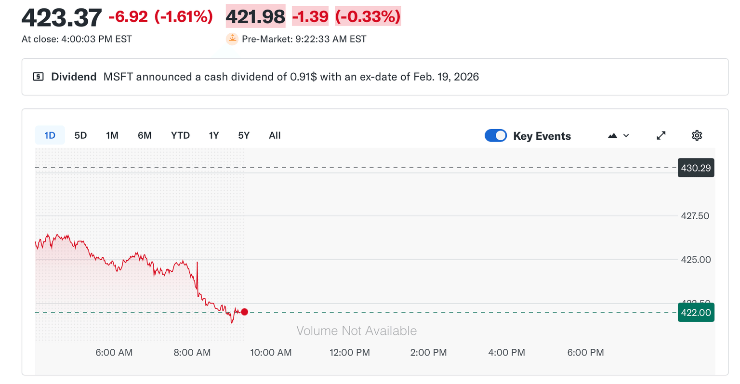The image size is (740, 384).
Task: Click the mountain chart type icon
Action: click(x=612, y=136)
